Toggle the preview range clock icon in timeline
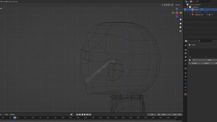The width and height of the screenshot is (217, 122). coord(159,115)
